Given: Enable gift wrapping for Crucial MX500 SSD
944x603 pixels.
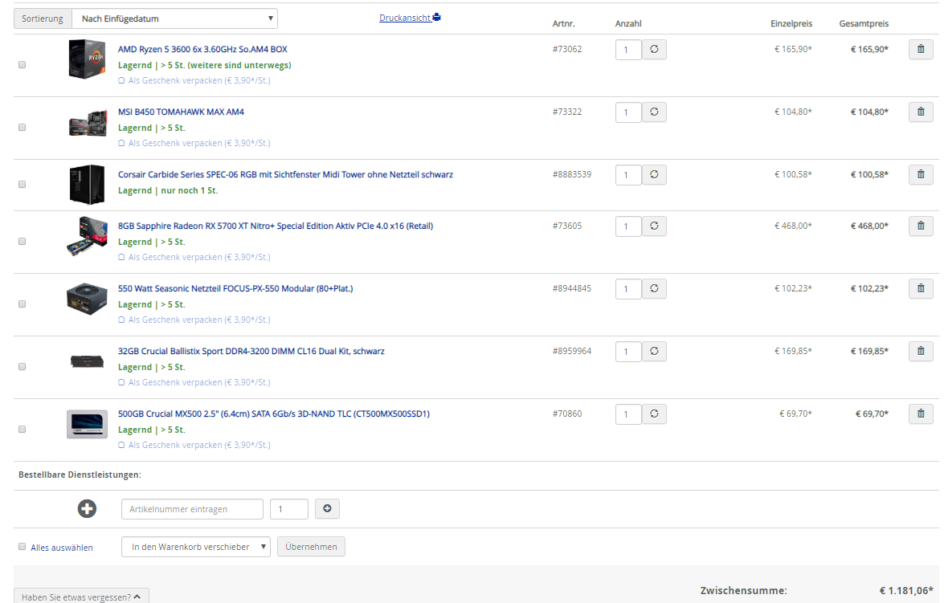Looking at the screenshot, I should (x=121, y=446).
